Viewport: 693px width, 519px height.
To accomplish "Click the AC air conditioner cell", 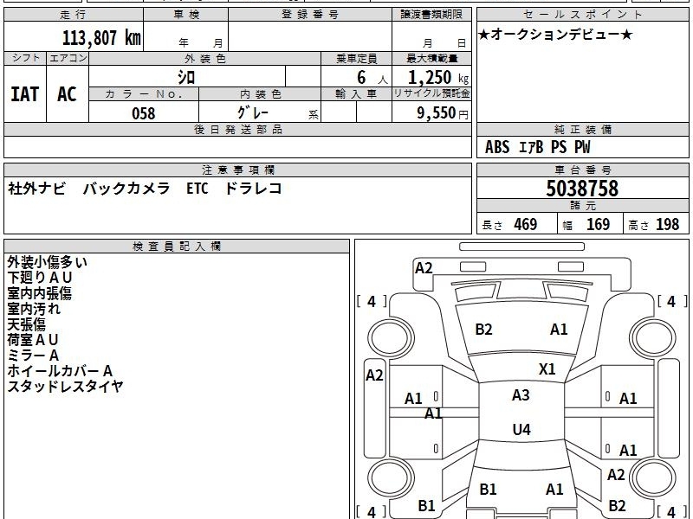I will [68, 94].
